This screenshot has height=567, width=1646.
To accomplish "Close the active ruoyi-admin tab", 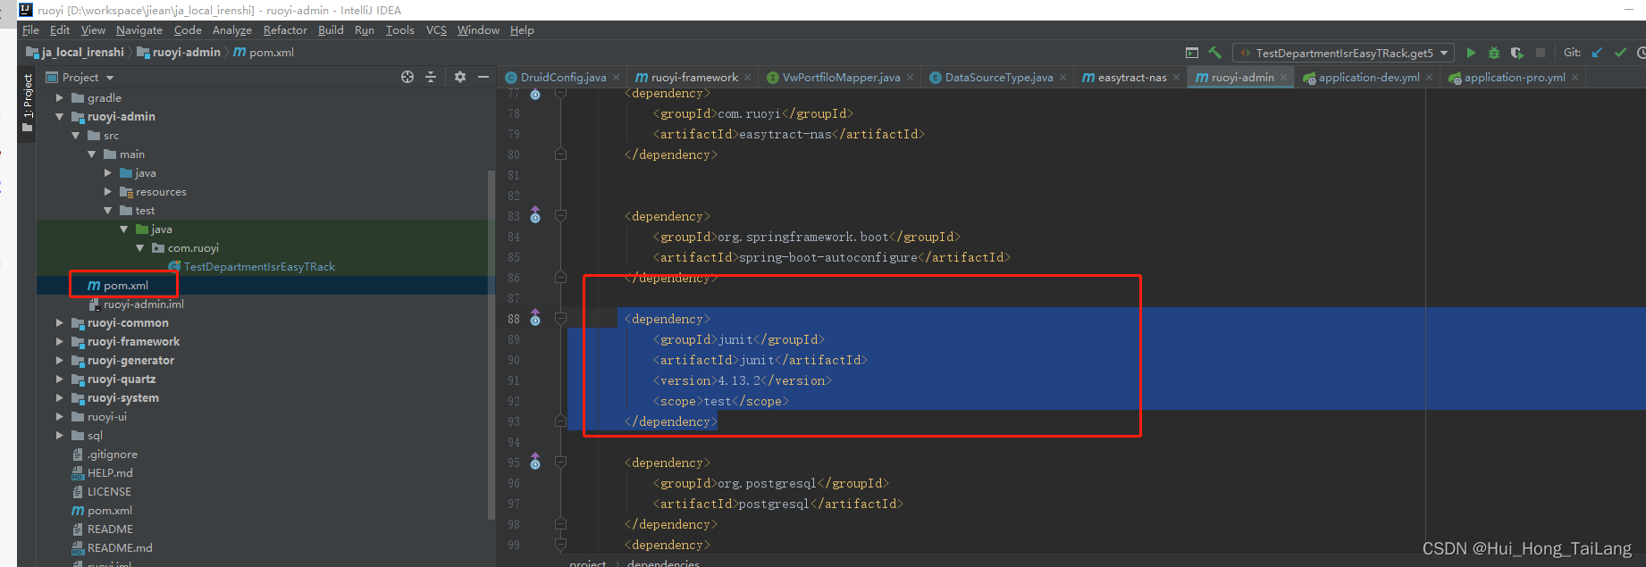I will click(x=1283, y=78).
